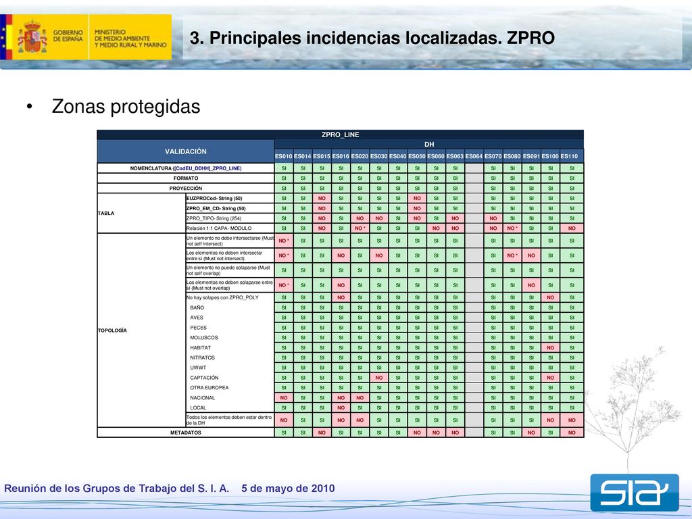Click the OTRA EUROPEA row label

(209, 388)
